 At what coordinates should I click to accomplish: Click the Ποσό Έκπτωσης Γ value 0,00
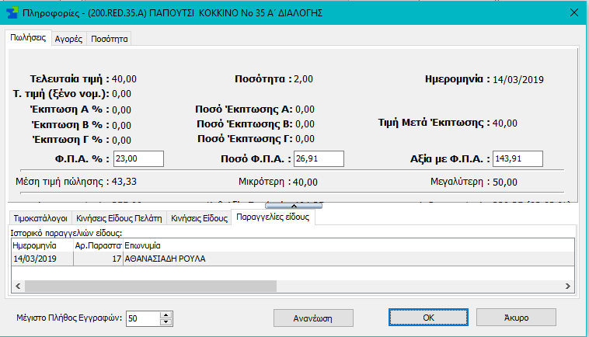tap(305, 139)
